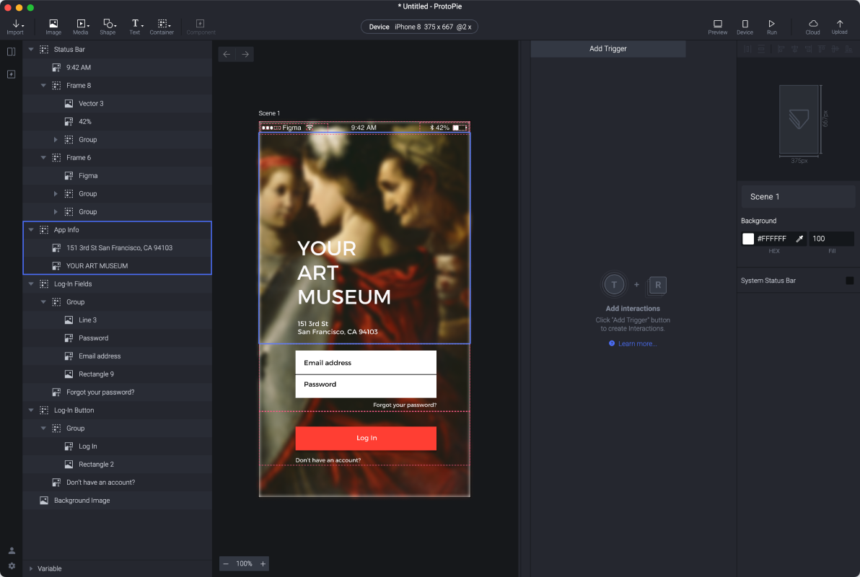The height and width of the screenshot is (577, 860).
Task: Toggle the System Status Bar checkbox
Action: [x=850, y=281]
